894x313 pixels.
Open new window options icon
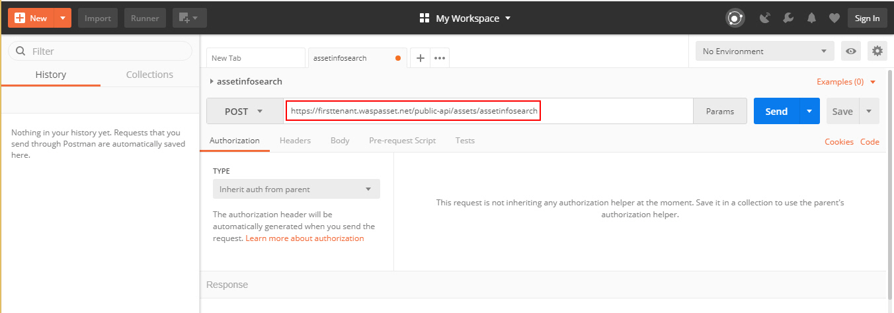(x=190, y=18)
